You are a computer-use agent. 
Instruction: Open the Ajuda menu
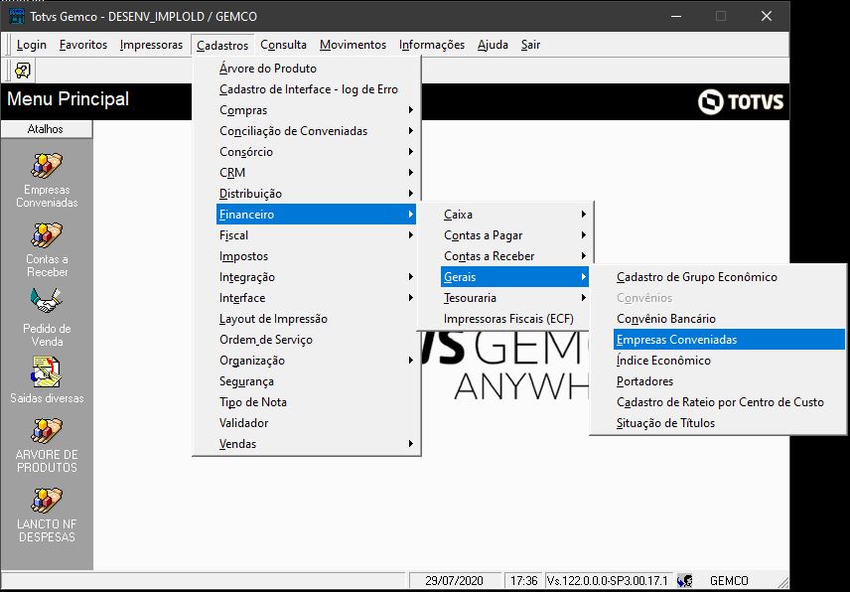coord(493,45)
